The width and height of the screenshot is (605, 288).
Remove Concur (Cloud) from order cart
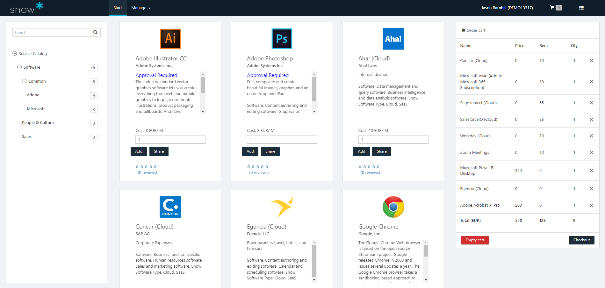pos(591,61)
